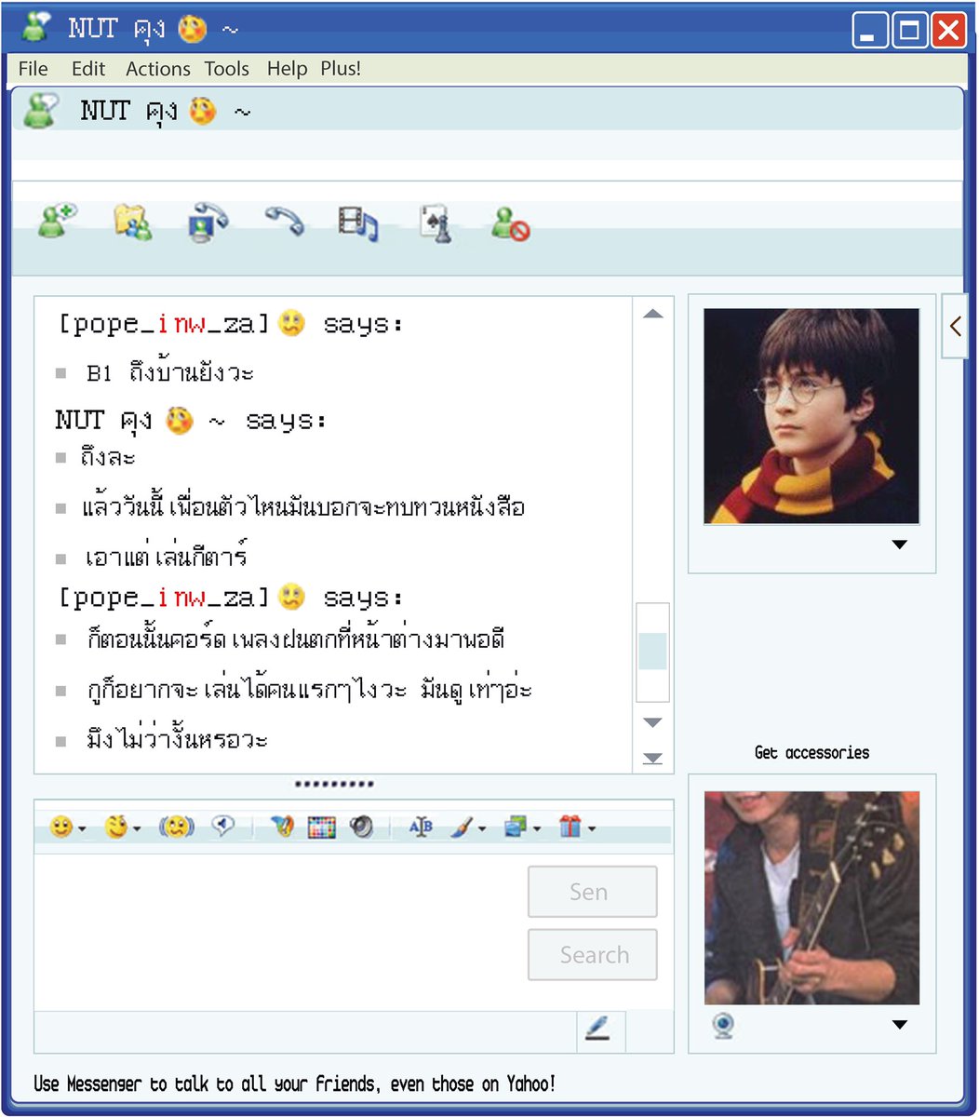979x1117 pixels.
Task: Expand the wink picker dropdown arrow
Action: coord(137,828)
